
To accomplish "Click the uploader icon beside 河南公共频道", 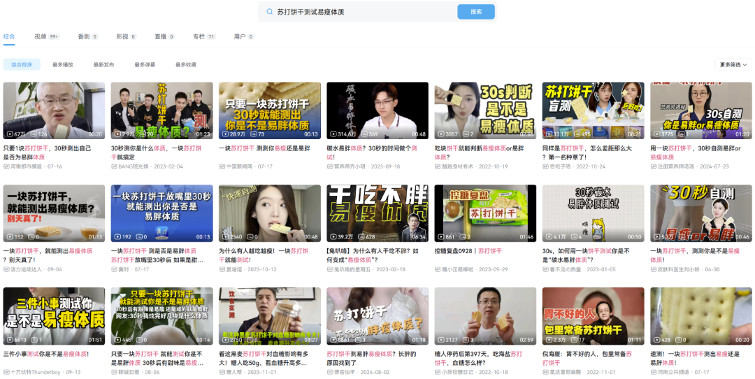I will 653,372.
